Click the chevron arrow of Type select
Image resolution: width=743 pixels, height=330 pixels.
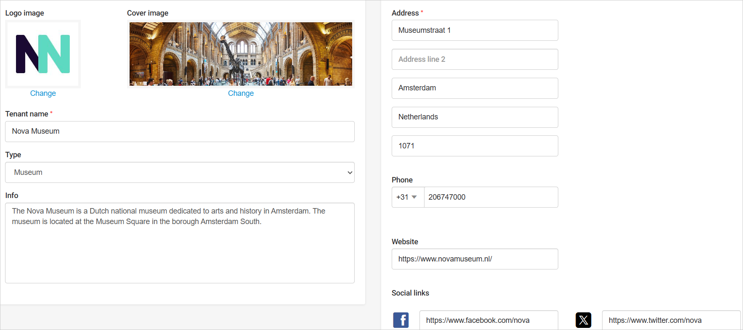click(x=350, y=173)
